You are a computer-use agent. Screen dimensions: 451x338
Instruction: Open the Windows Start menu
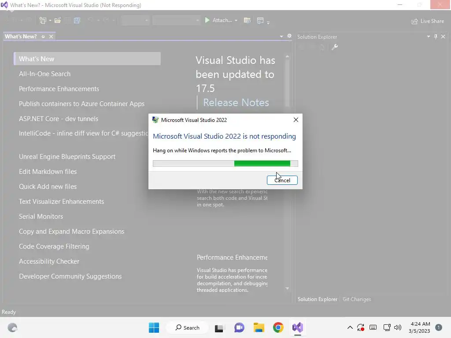click(154, 327)
